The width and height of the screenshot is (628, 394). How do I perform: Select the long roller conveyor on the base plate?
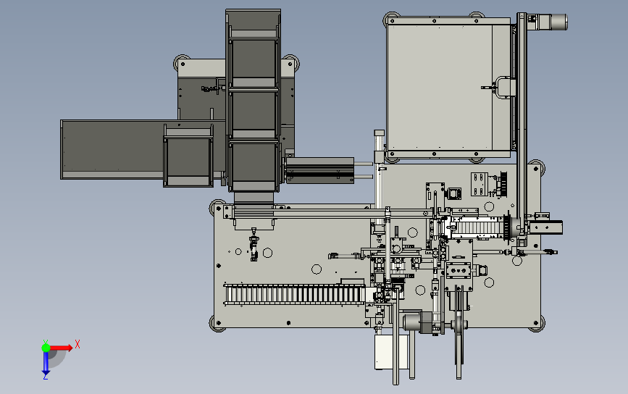click(x=295, y=295)
